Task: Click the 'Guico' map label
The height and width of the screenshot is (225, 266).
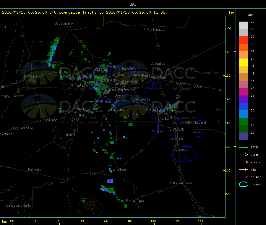Action: tap(180, 83)
